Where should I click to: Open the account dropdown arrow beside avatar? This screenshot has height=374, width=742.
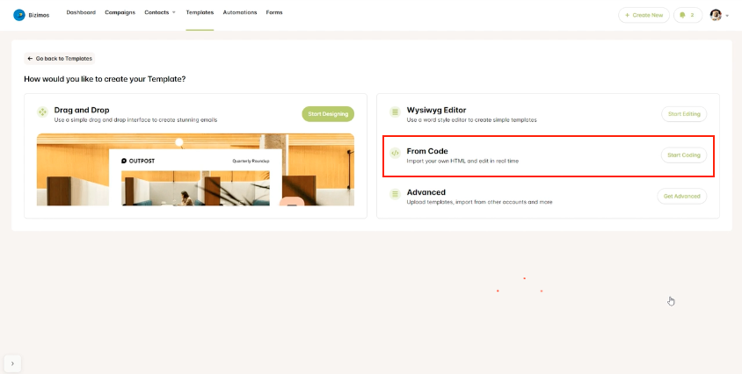click(727, 16)
